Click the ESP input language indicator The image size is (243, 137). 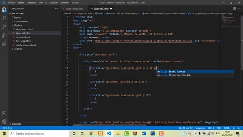218,134
